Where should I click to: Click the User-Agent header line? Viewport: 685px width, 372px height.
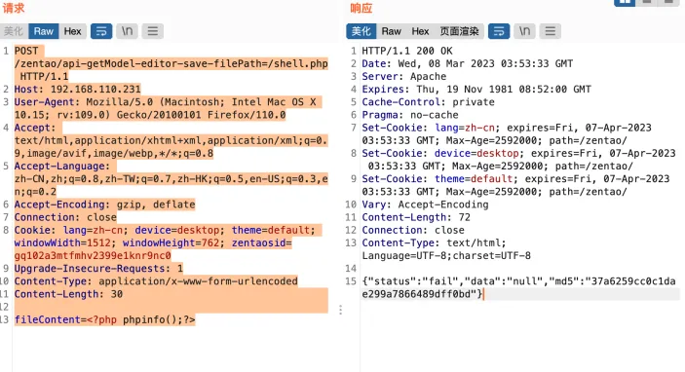coord(168,109)
